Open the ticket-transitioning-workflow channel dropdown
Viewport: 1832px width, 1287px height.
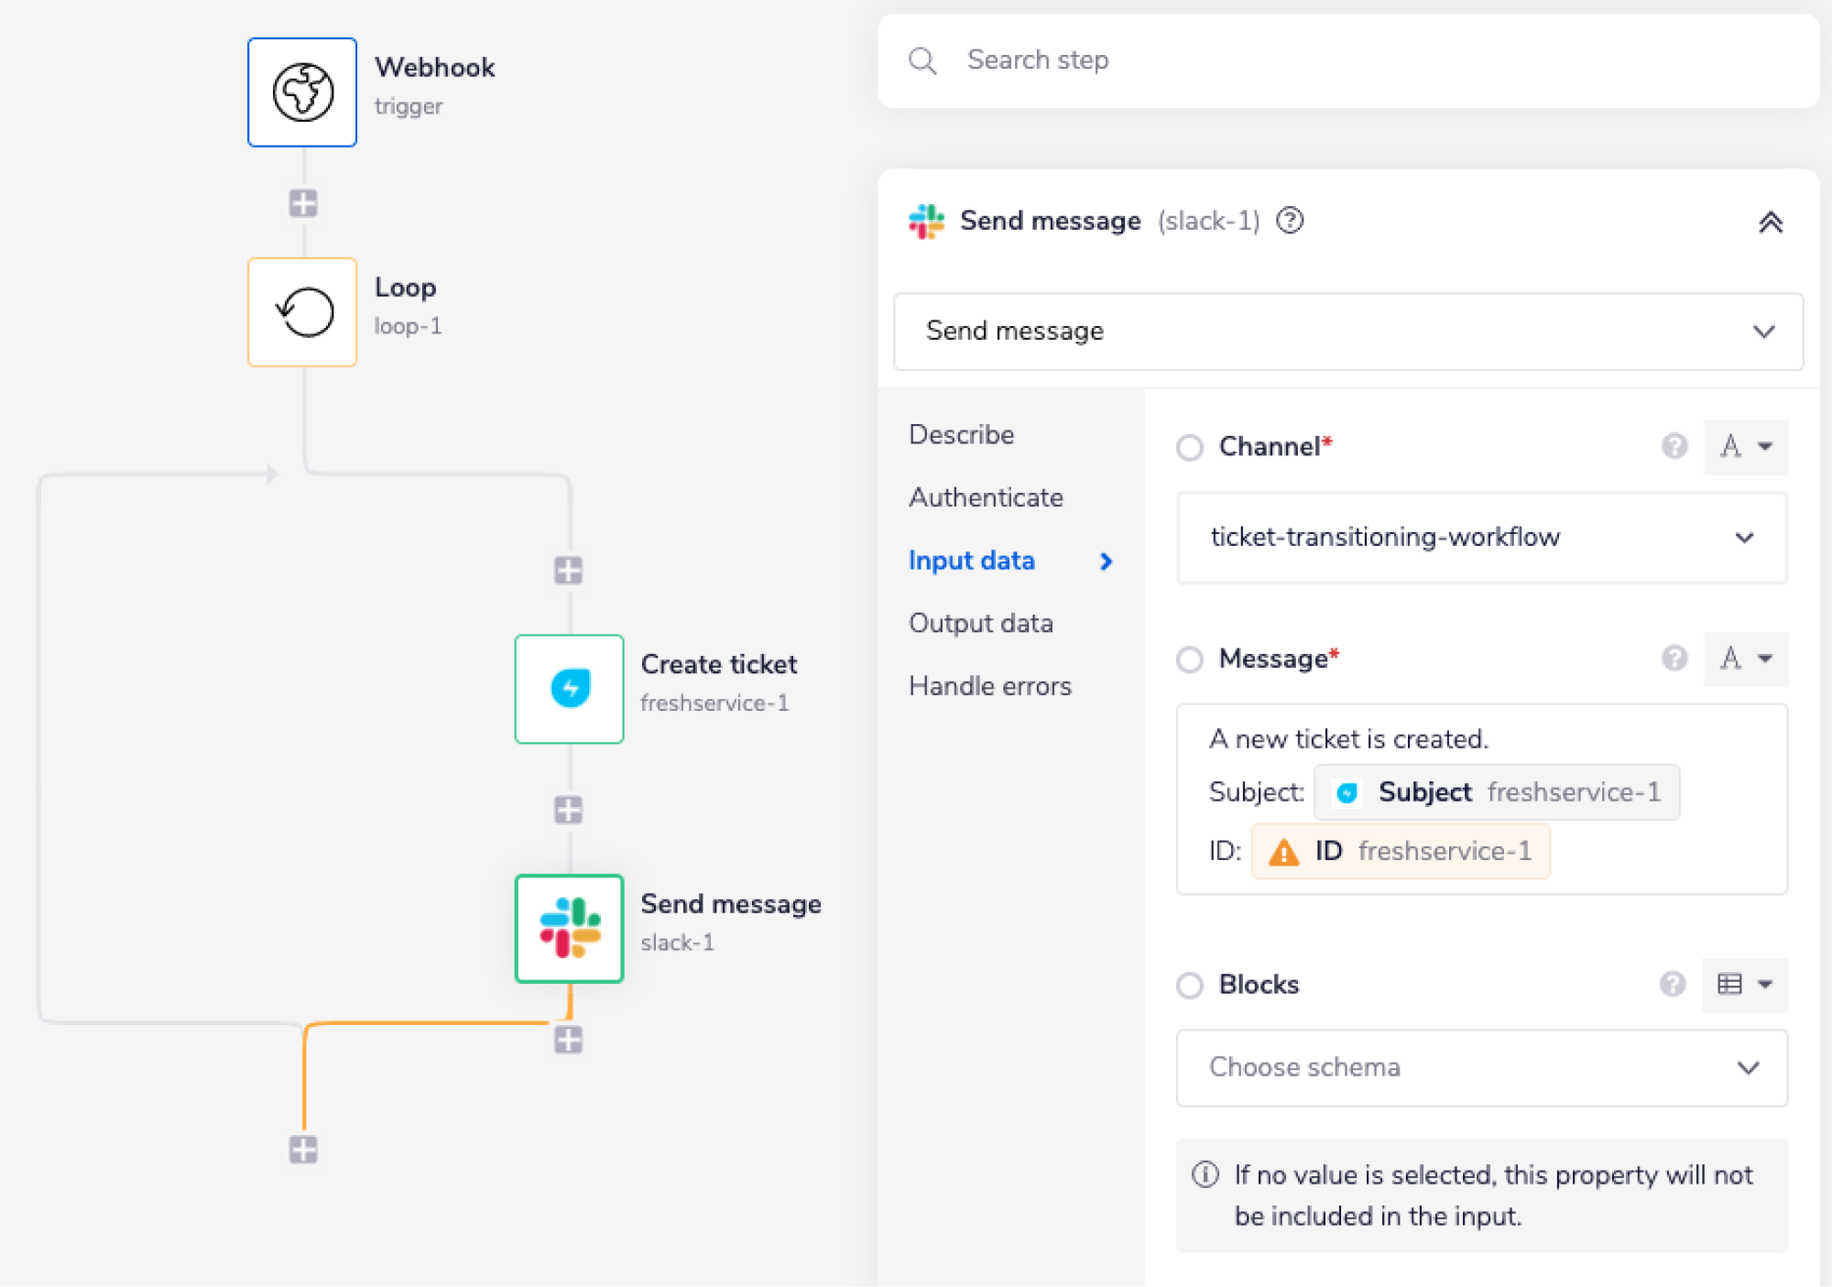pos(1480,538)
